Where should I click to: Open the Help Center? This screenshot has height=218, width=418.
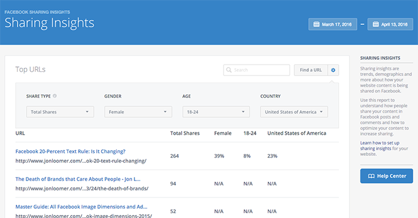(x=386, y=176)
